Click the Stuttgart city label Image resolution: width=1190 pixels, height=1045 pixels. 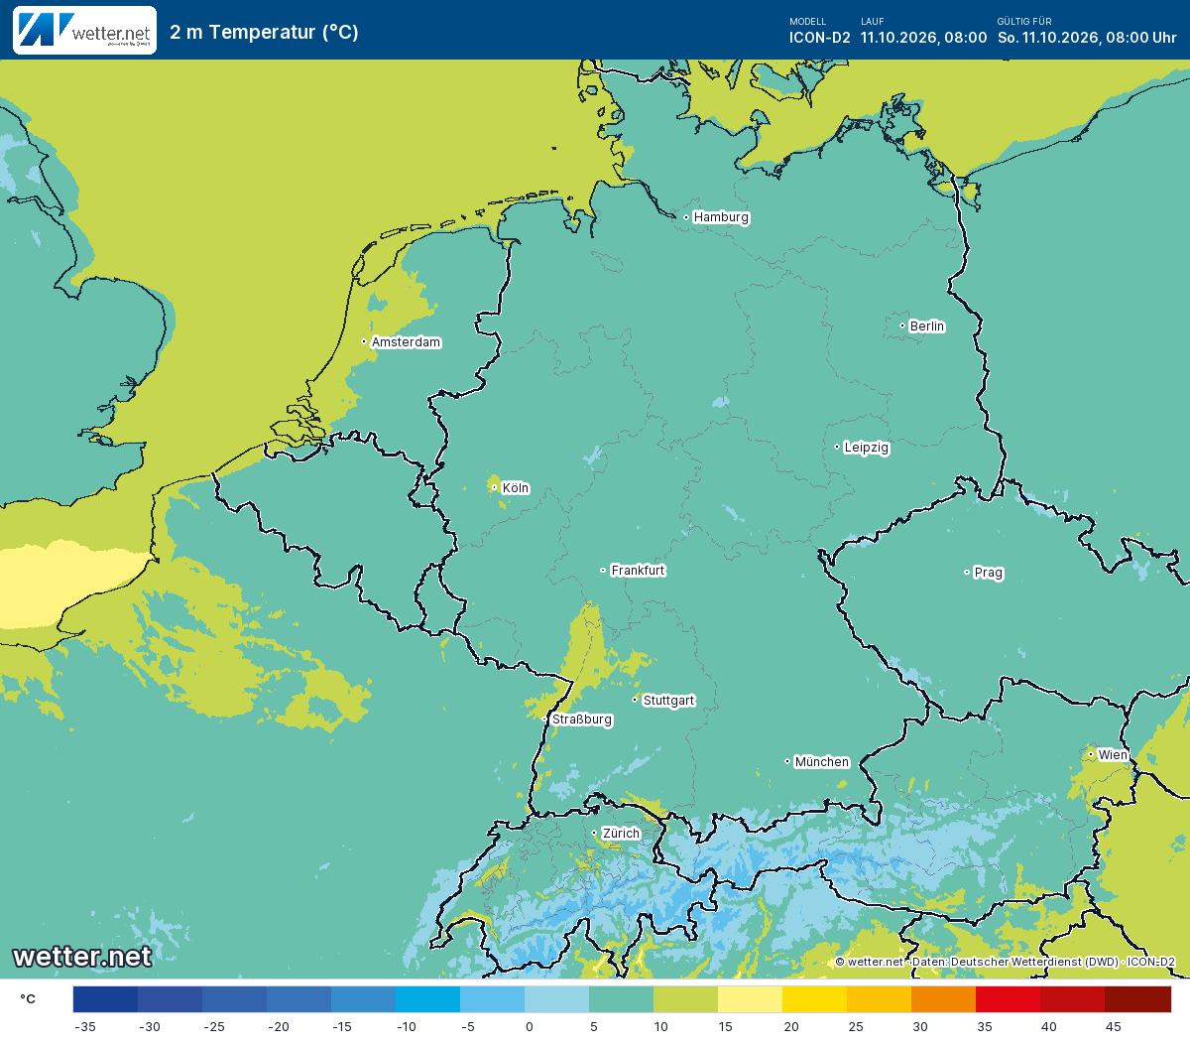(x=668, y=701)
